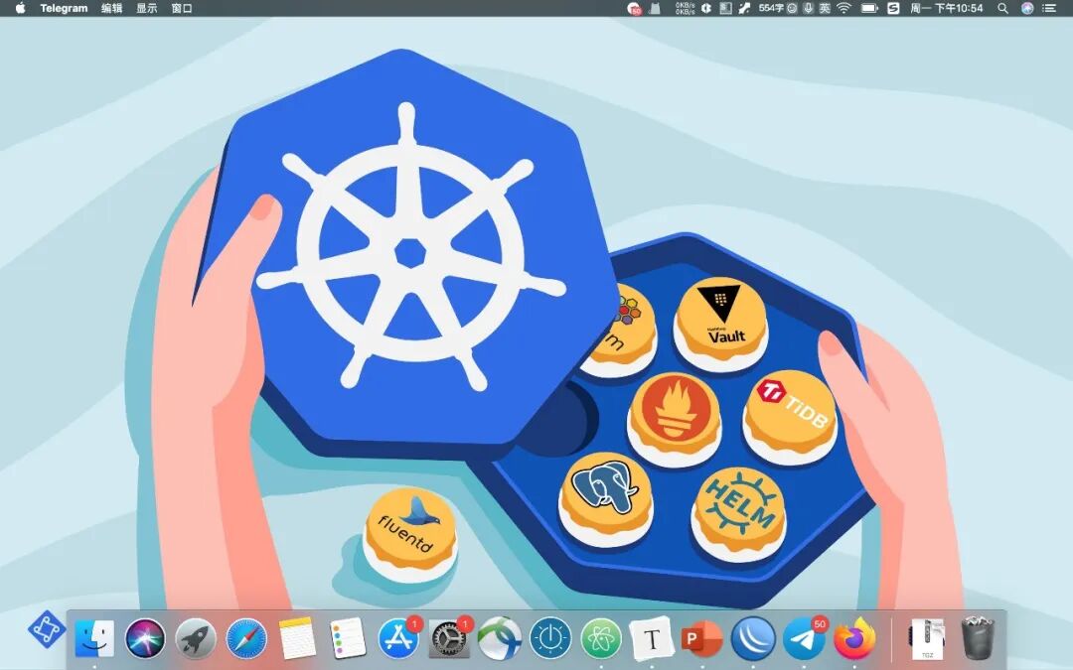
Task: Open Launchpad rocket icon
Action: (x=196, y=638)
